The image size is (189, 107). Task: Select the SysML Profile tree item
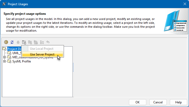(21, 61)
